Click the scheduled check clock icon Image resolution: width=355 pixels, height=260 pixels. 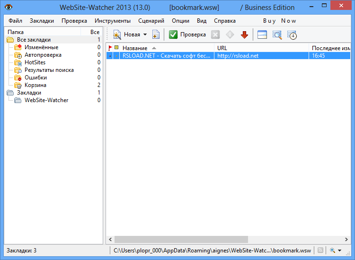(x=292, y=35)
